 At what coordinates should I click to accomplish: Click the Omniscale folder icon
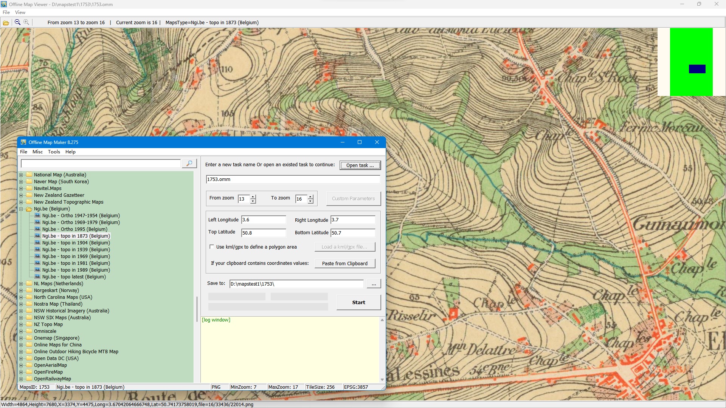tap(29, 331)
